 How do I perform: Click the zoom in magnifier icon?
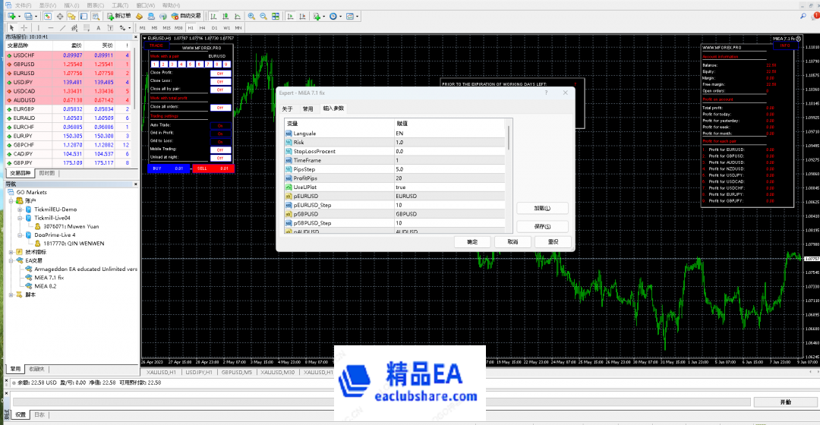pos(251,16)
